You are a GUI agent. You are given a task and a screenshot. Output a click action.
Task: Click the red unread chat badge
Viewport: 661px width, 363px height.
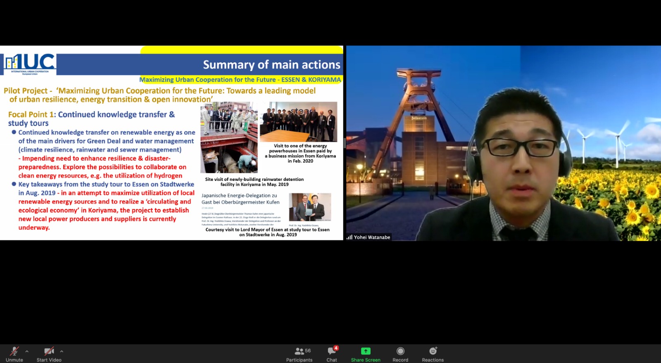[x=336, y=348]
